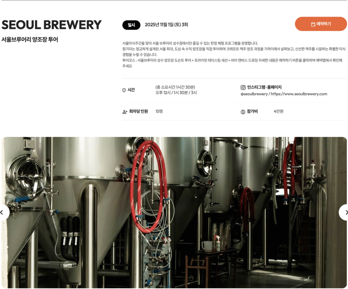
Task: Show the next brewery photo
Action: click(345, 213)
